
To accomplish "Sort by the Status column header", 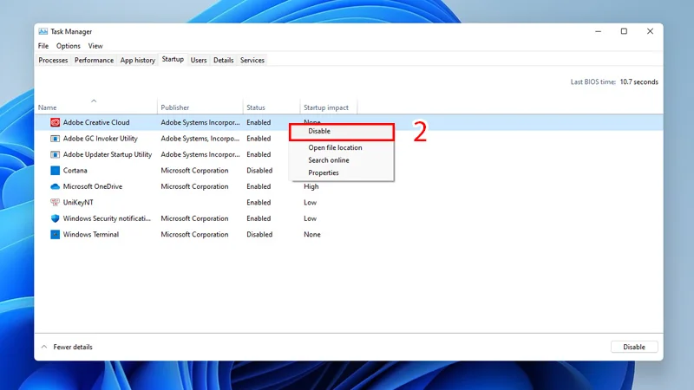I will (x=256, y=107).
